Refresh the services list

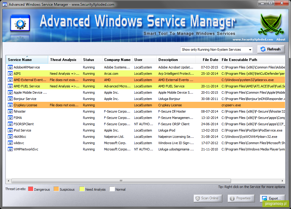(x=271, y=49)
